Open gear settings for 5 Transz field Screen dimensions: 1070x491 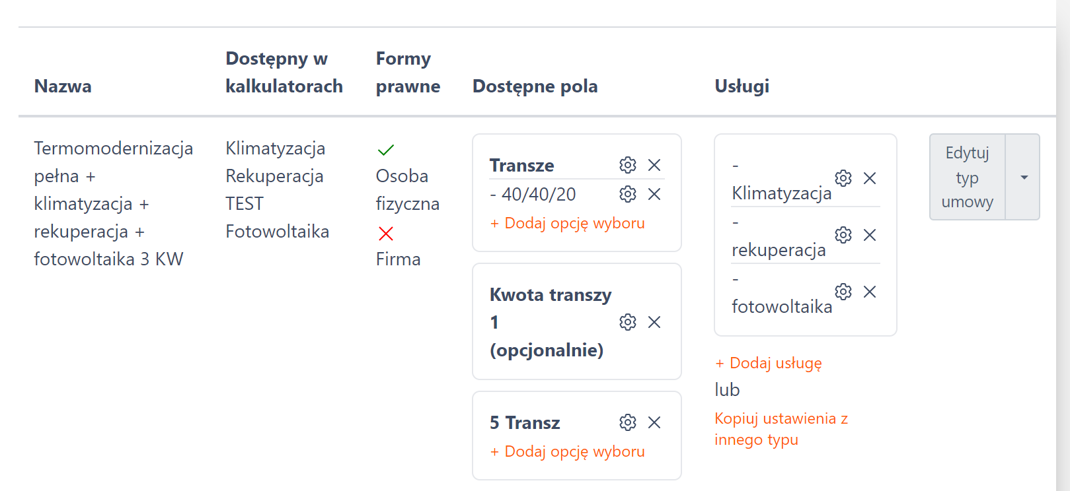(628, 422)
